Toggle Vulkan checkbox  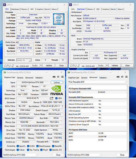pyautogui.click(x=18, y=150)
